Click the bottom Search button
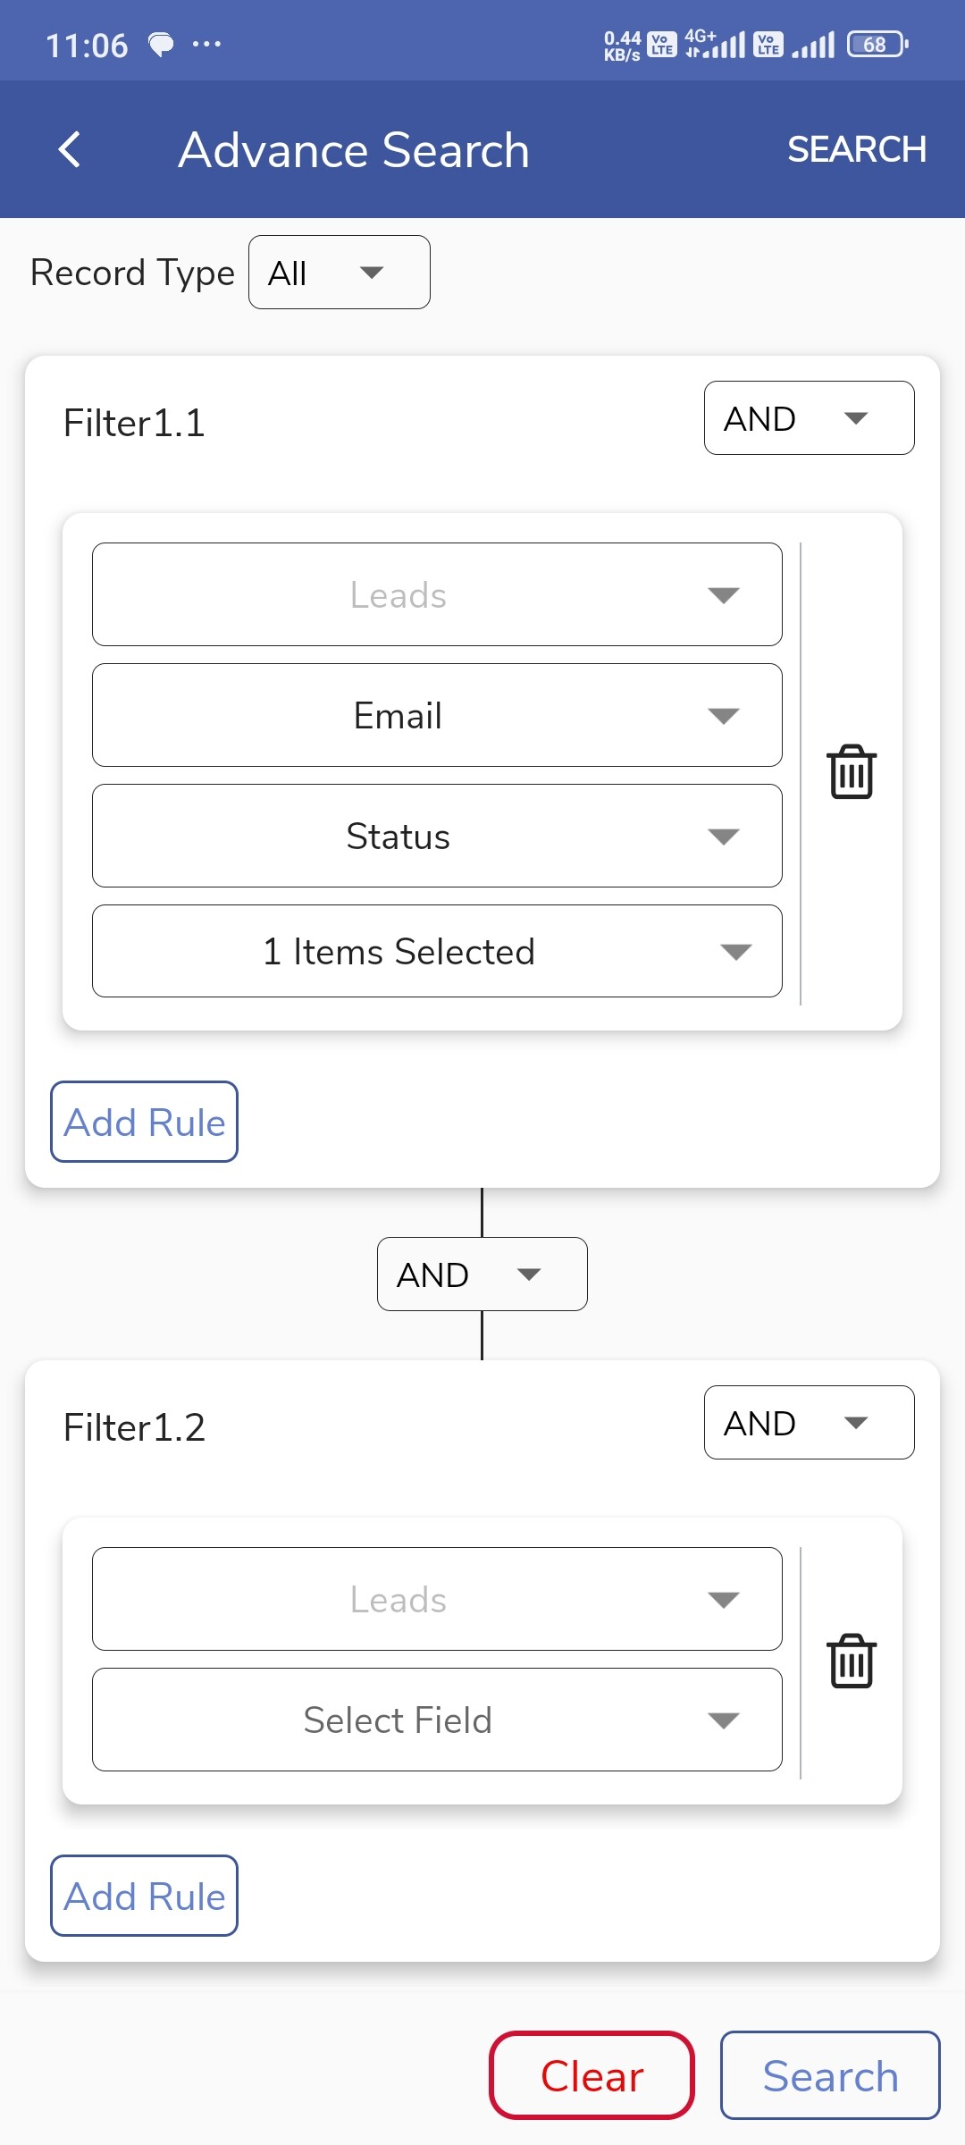The width and height of the screenshot is (965, 2145). pos(830,2075)
